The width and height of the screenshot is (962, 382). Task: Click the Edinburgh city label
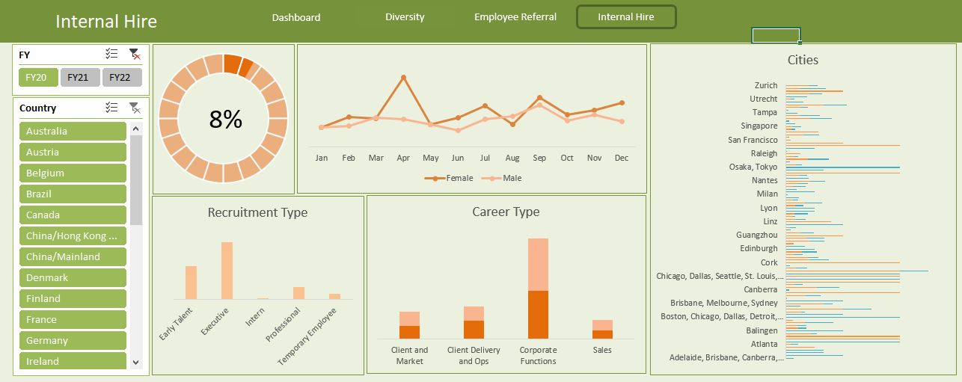tap(759, 248)
